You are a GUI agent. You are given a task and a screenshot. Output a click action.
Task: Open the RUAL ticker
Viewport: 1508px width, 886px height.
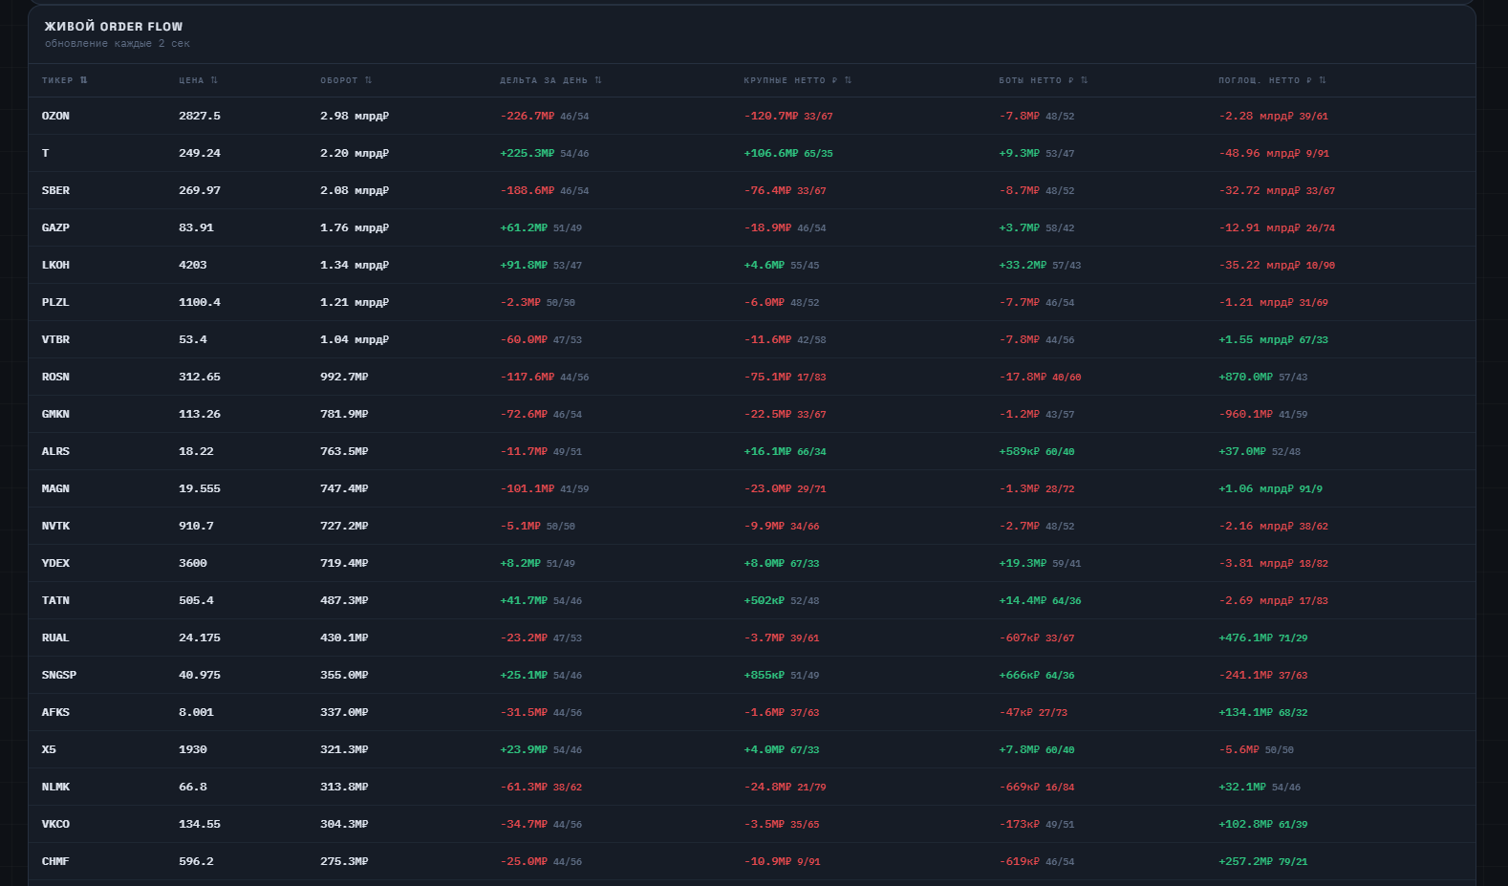tap(55, 637)
